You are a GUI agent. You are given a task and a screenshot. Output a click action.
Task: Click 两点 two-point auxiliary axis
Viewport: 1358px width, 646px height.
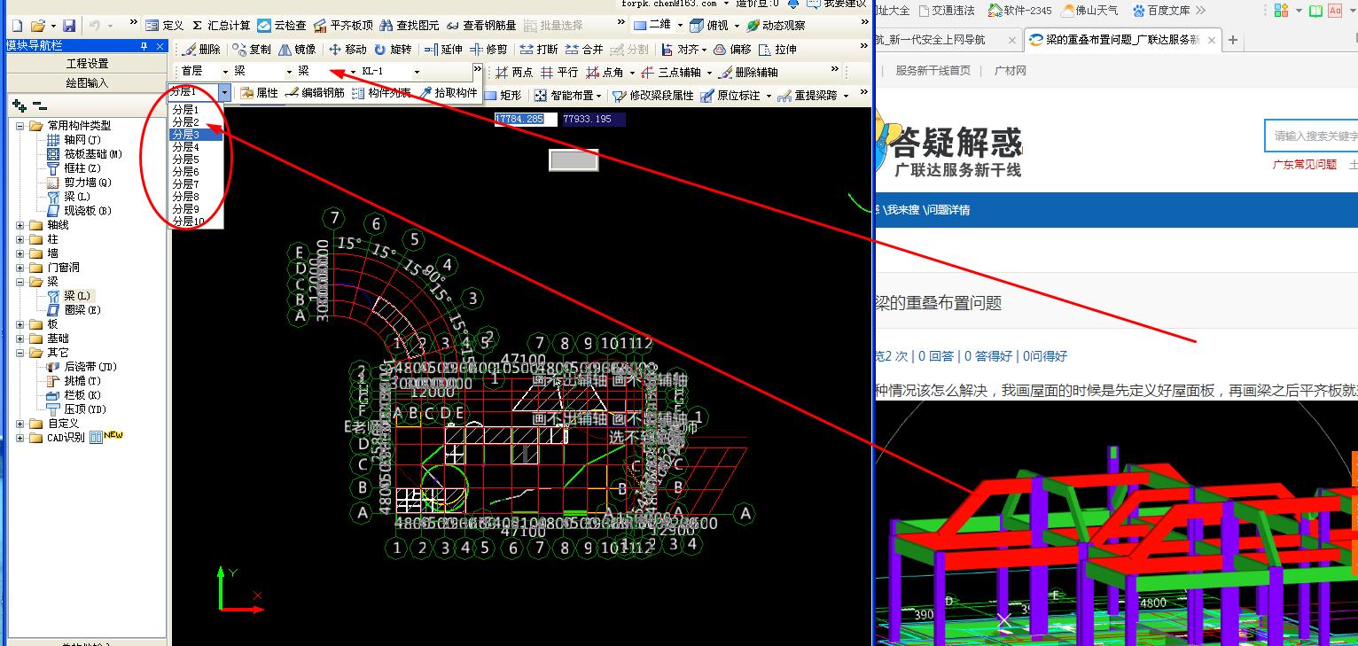click(x=514, y=73)
